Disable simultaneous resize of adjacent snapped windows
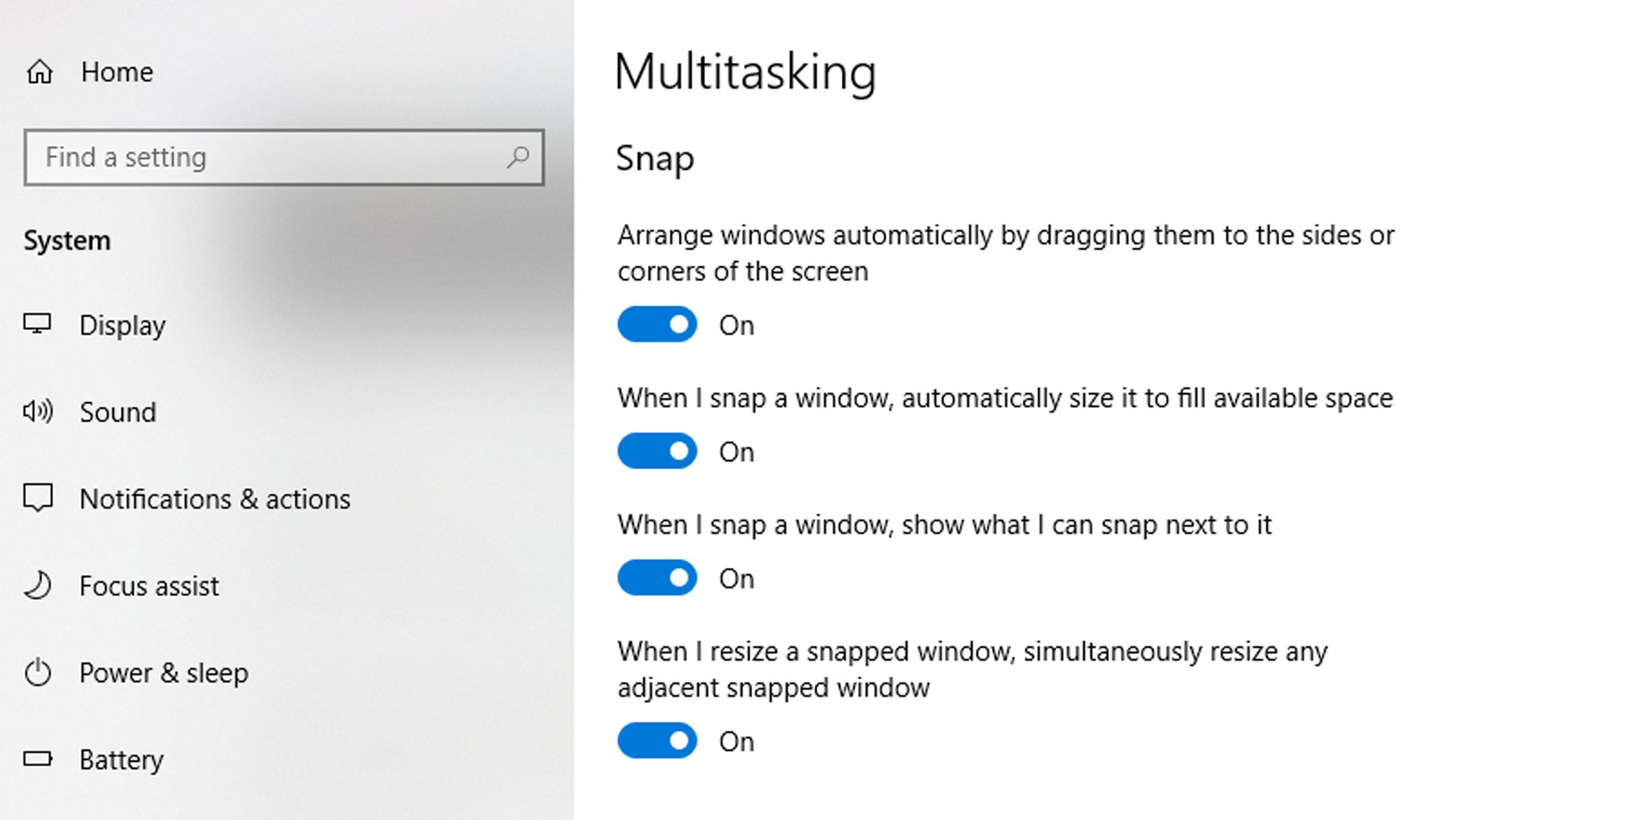The width and height of the screenshot is (1641, 820). point(657,741)
